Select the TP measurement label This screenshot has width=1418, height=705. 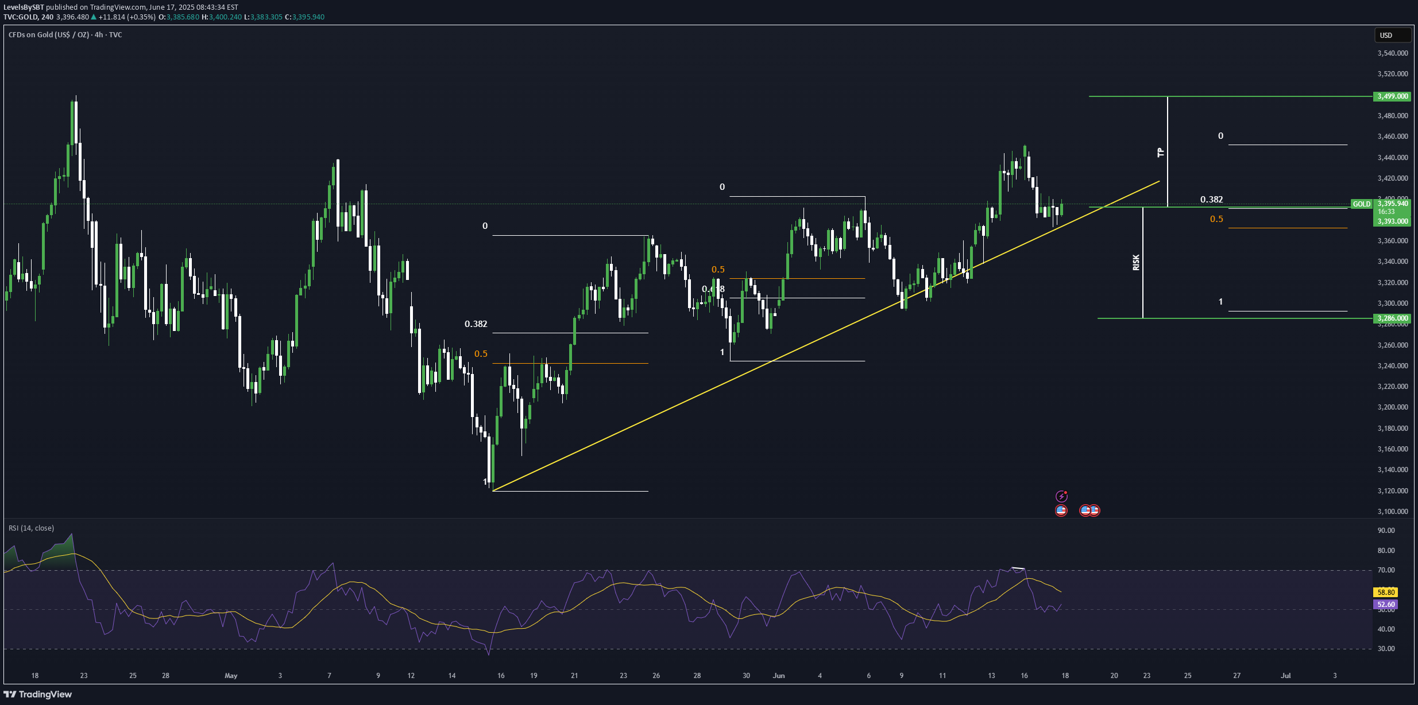1160,153
